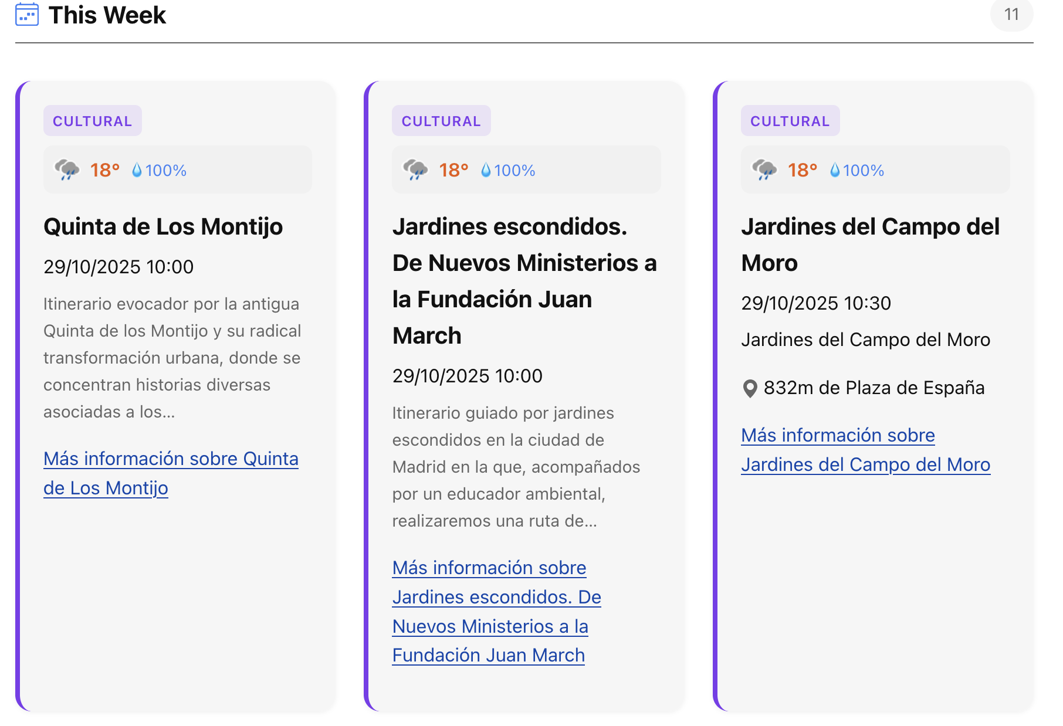Select the CULTURAL tag on Campo del Moro card
This screenshot has width=1063, height=726.
pos(790,121)
